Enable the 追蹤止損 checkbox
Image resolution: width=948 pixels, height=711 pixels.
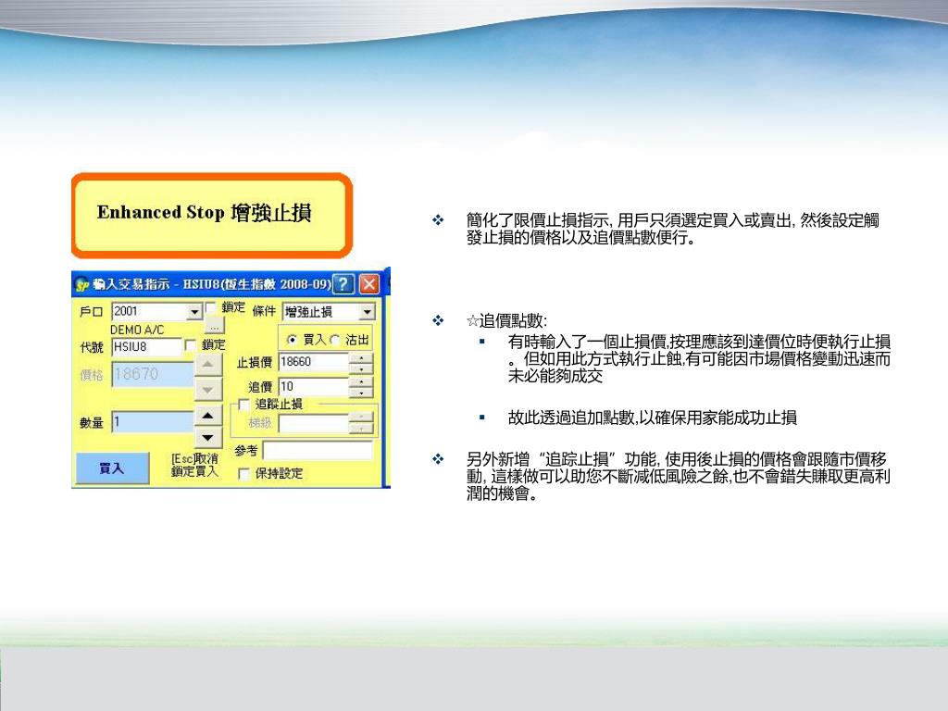pos(244,405)
